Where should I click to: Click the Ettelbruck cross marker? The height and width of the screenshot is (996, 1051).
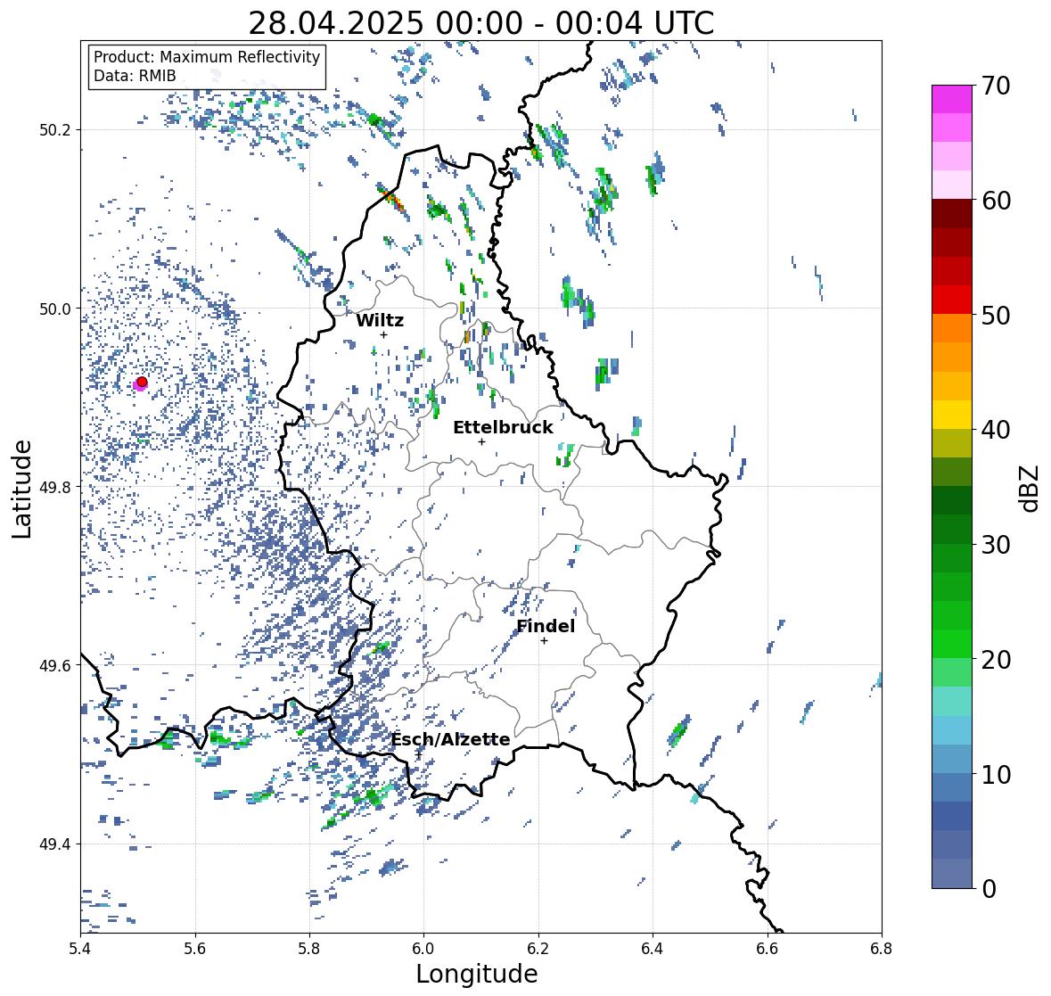coord(481,441)
